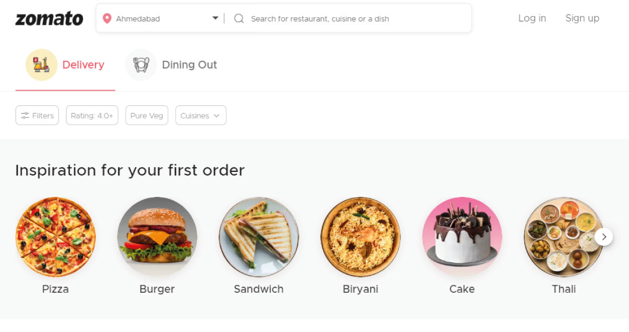Click the Log in link

[532, 18]
